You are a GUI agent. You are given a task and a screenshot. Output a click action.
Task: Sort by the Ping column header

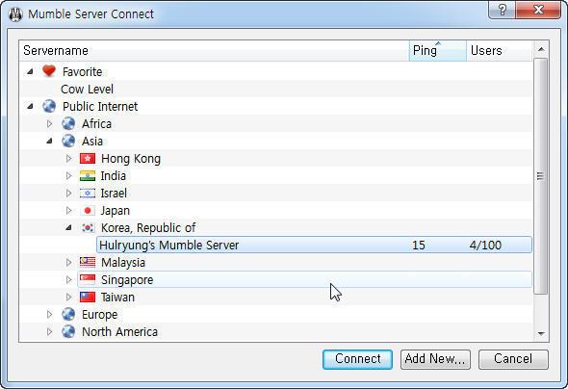pyautogui.click(x=438, y=50)
